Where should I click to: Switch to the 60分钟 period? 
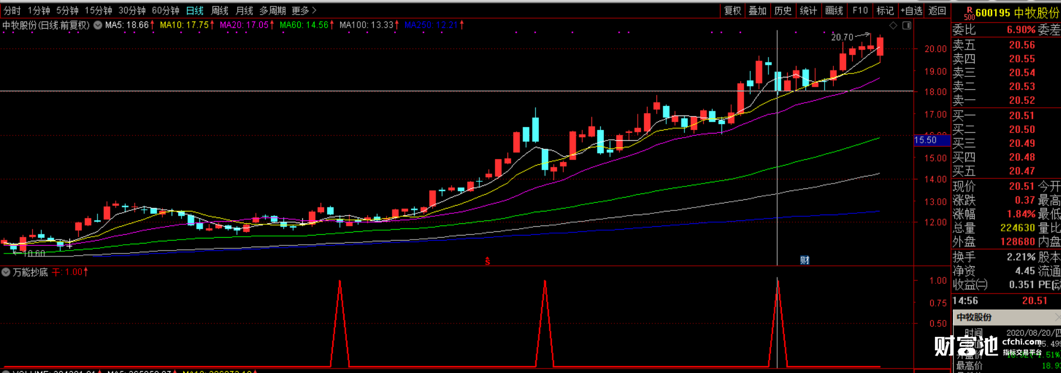pyautogui.click(x=165, y=10)
